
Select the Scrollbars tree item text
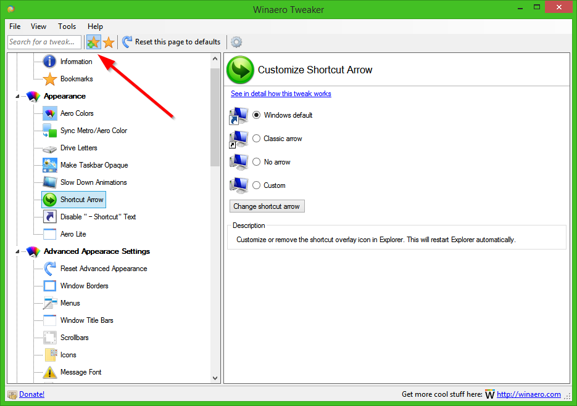[x=74, y=338]
